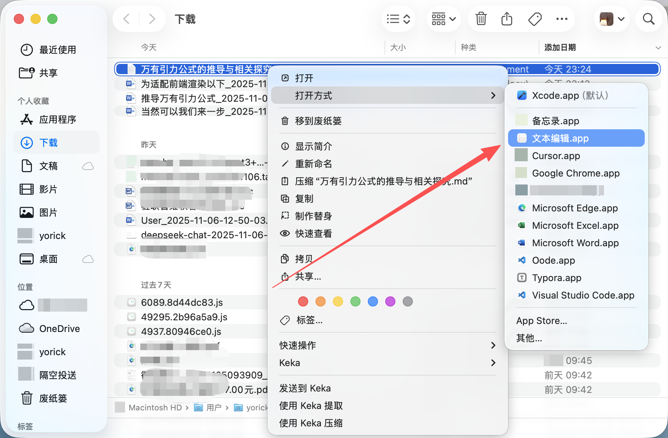
Task: Click the more actions ellipsis icon
Action: 562,19
